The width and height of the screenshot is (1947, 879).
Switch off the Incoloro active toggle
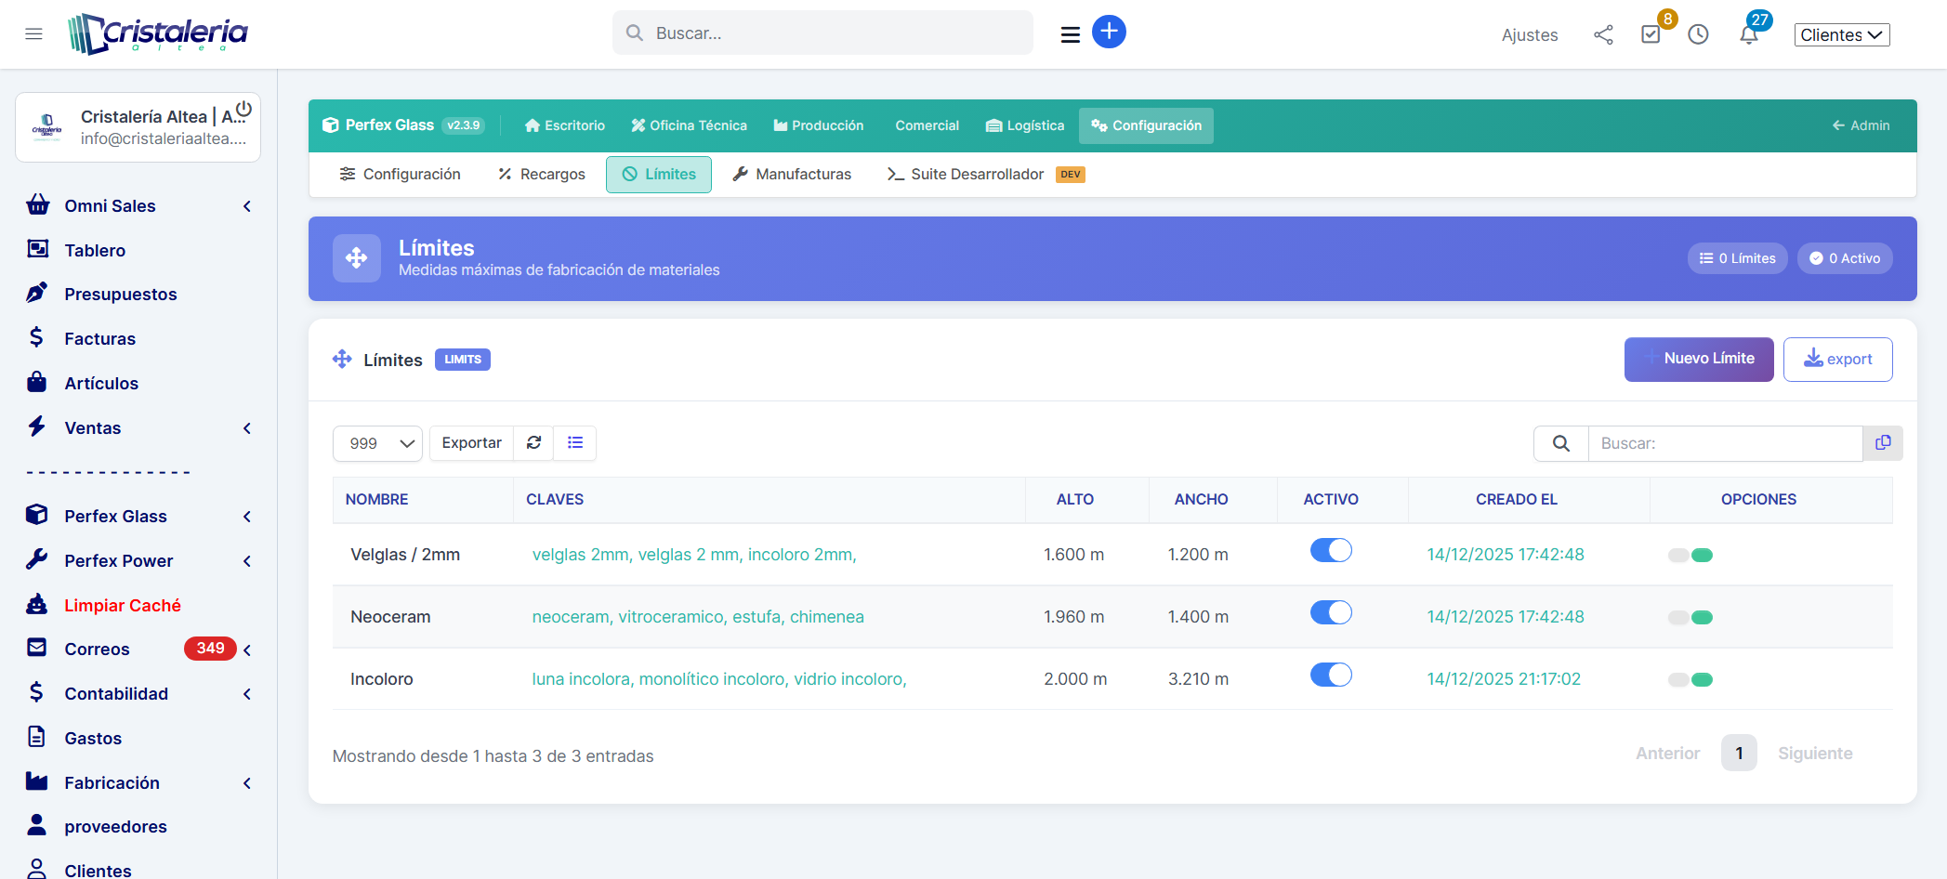pyautogui.click(x=1331, y=676)
